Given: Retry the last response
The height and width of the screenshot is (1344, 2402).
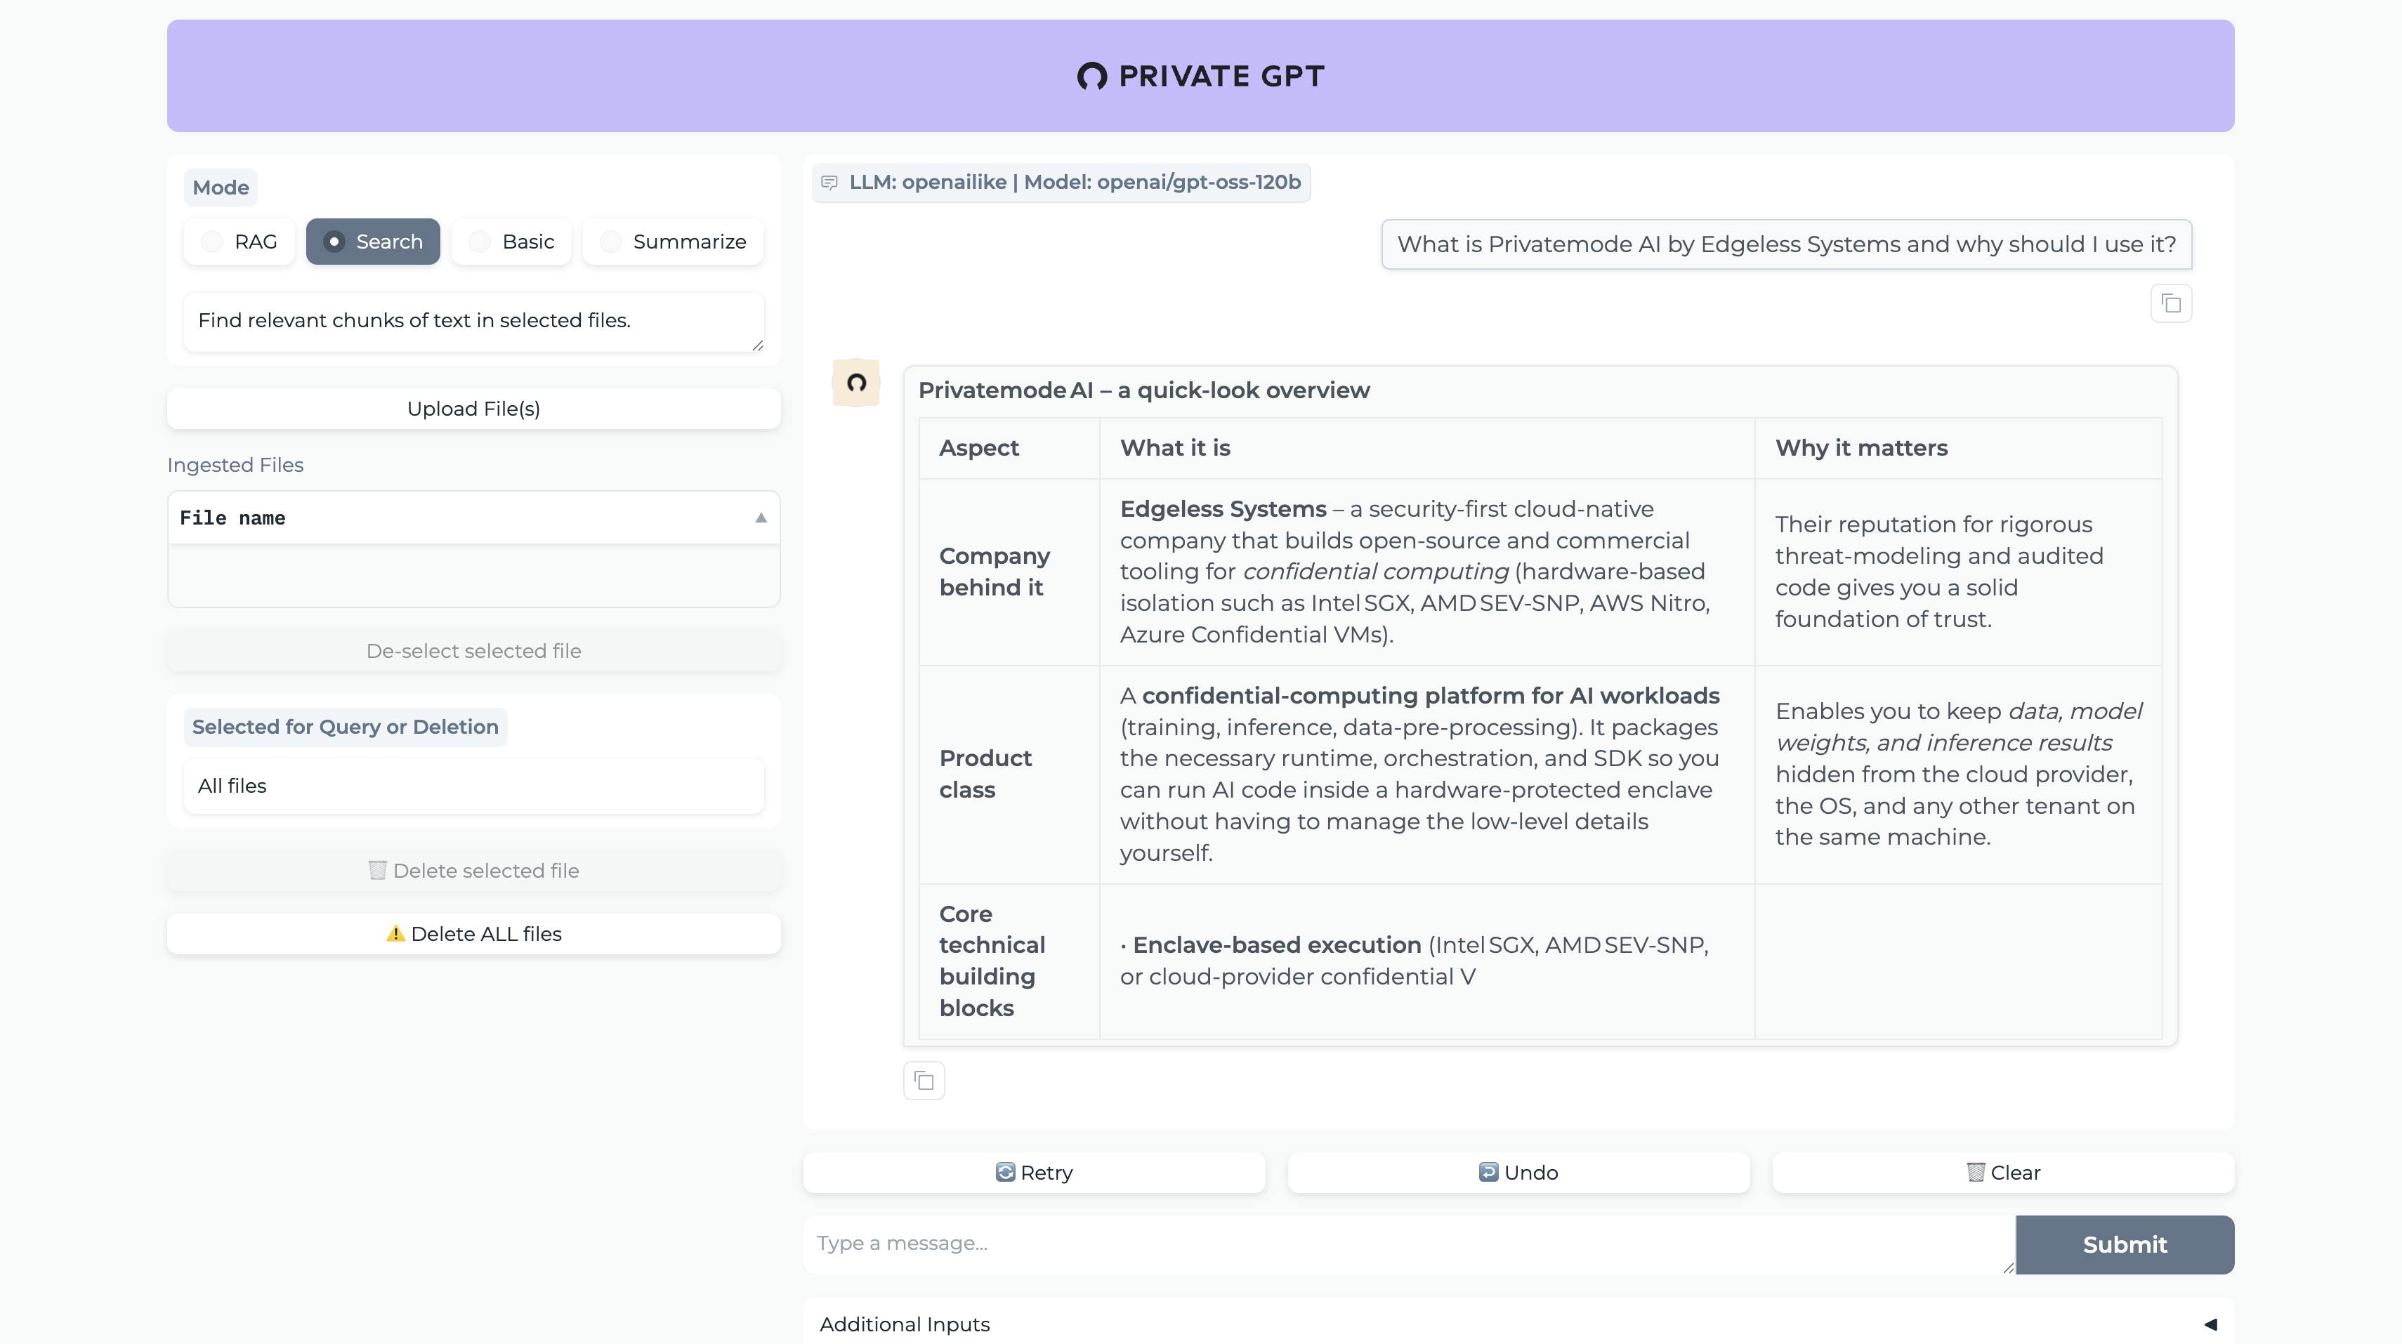Looking at the screenshot, I should [1033, 1173].
